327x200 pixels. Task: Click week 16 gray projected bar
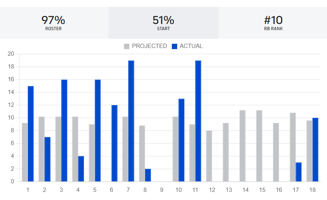coord(276,152)
